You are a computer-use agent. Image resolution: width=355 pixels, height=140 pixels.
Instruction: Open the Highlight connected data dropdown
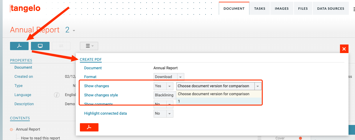(x=163, y=113)
